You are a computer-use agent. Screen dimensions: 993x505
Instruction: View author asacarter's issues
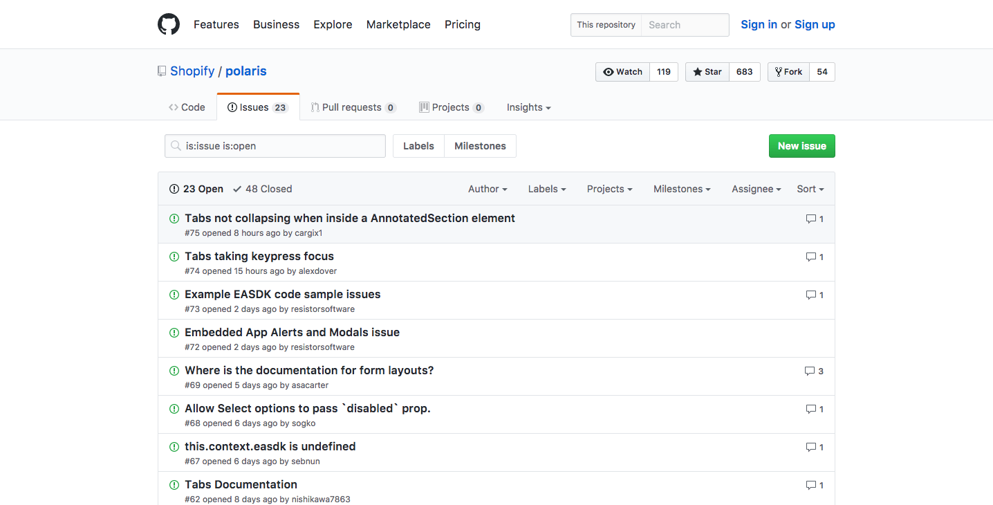[310, 385]
